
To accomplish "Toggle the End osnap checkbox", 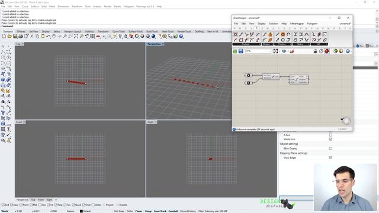I will tap(3, 205).
